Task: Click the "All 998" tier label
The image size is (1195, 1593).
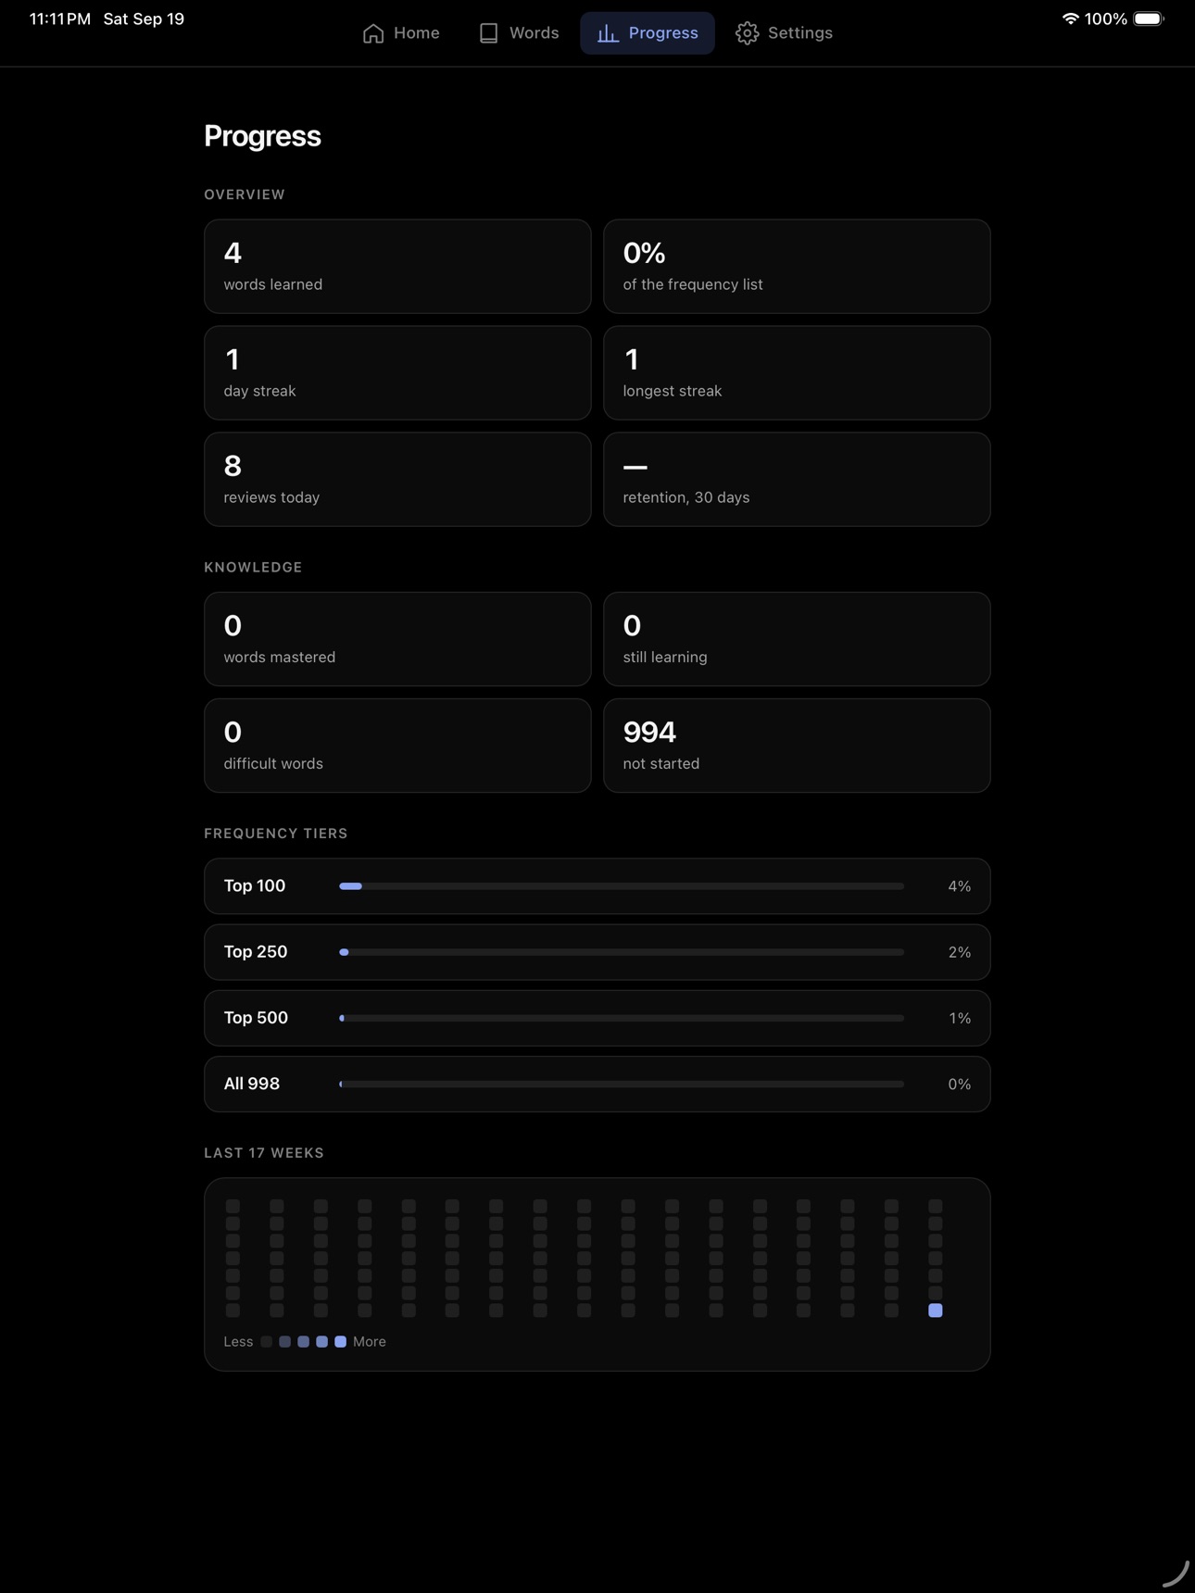Action: click(252, 1084)
